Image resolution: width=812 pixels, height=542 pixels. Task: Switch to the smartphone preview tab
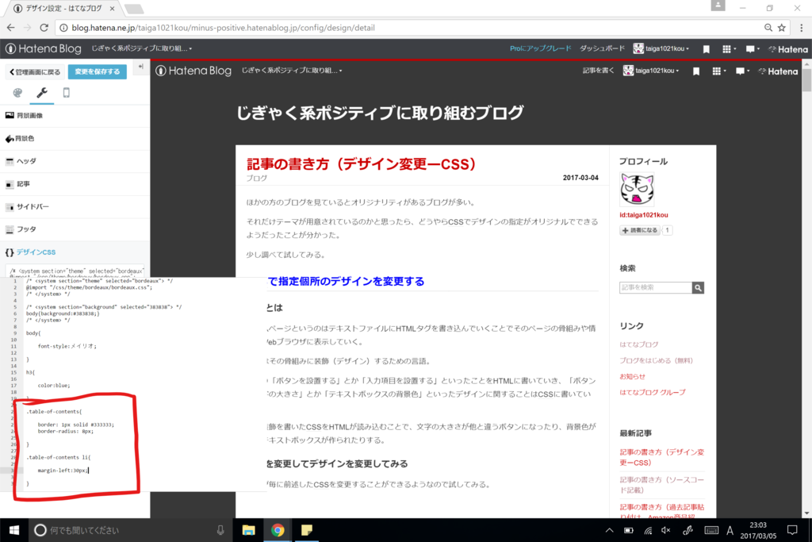(65, 93)
